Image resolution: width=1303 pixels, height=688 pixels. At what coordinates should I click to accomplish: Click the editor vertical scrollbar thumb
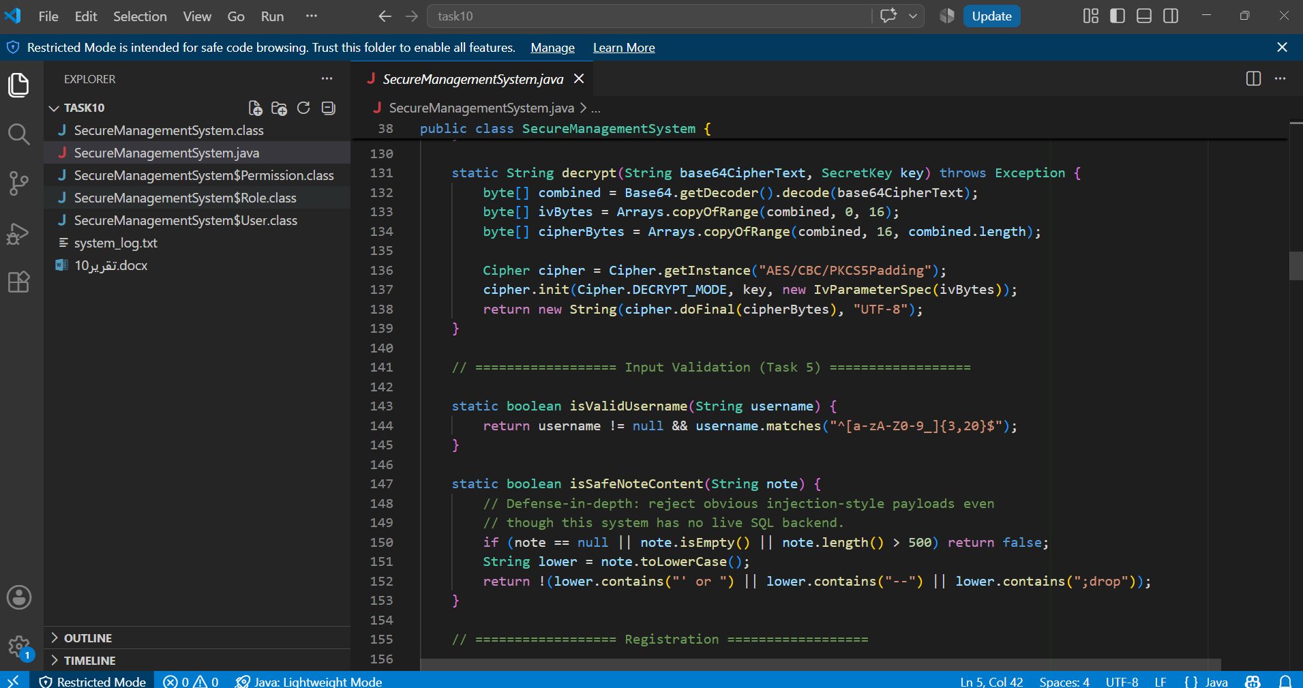pos(1295,266)
